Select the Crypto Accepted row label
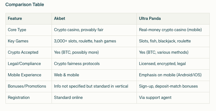 pyautogui.click(x=23, y=52)
